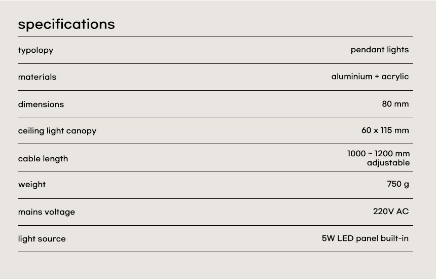Click the 'typolopy' row label
Viewport: 436px width, 279px height.
(x=35, y=50)
